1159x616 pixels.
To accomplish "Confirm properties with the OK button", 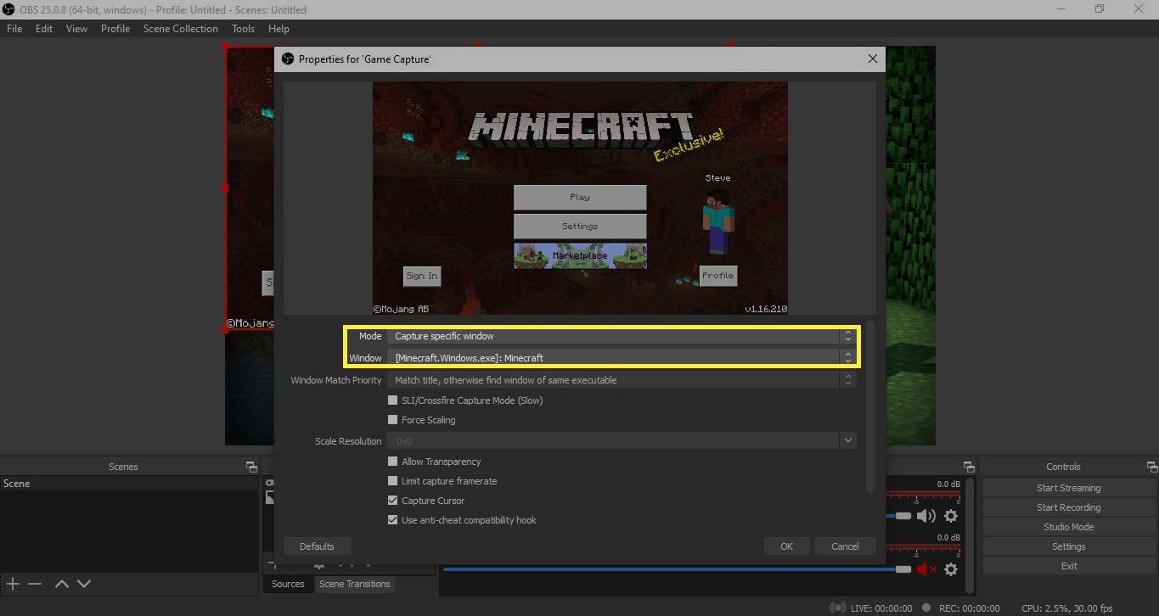I will (786, 546).
